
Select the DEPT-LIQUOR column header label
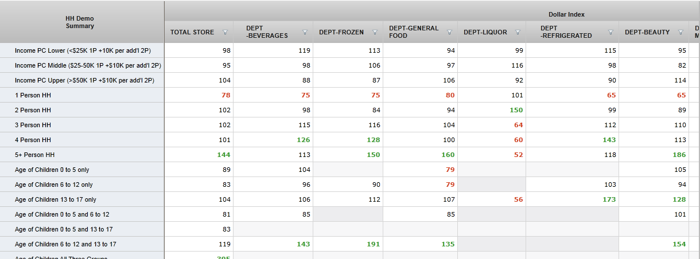pos(485,33)
